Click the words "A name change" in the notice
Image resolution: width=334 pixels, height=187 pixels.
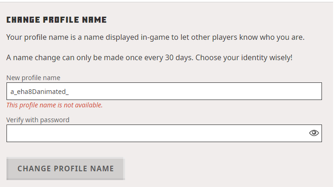pyautogui.click(x=30, y=58)
